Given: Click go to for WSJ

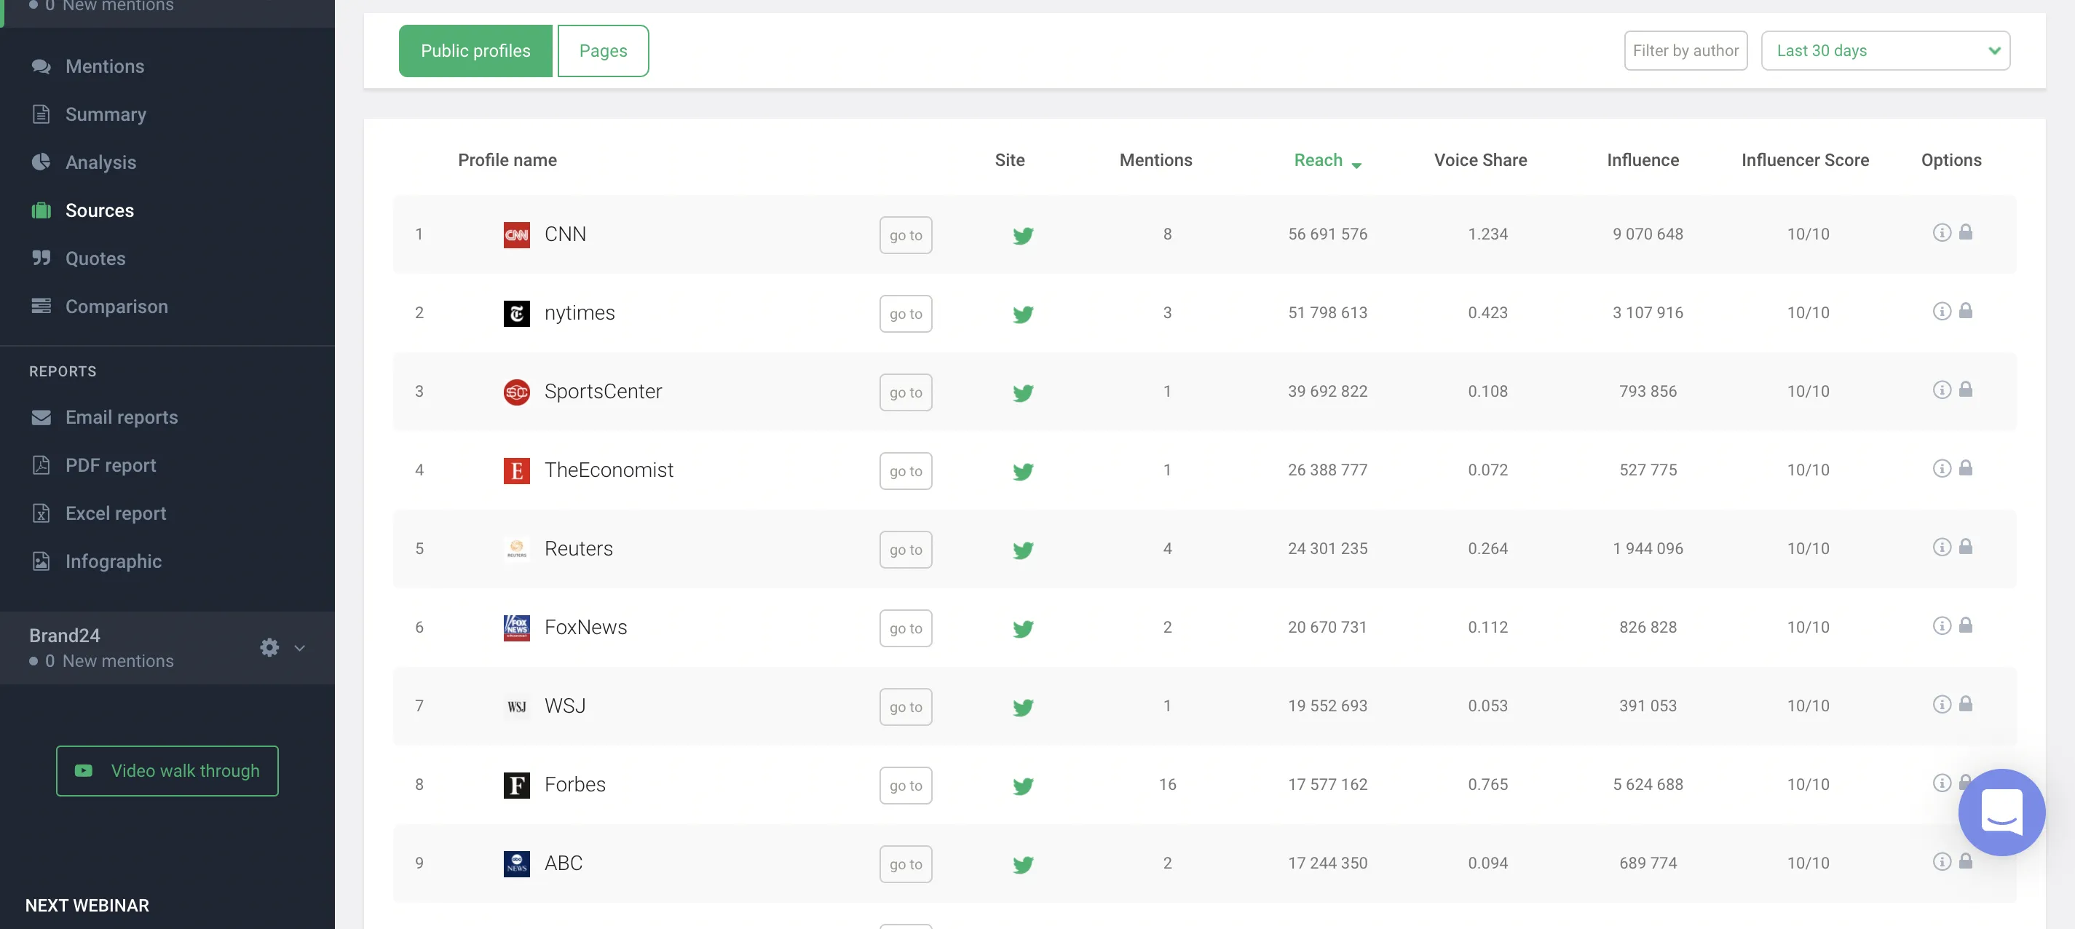Looking at the screenshot, I should pyautogui.click(x=906, y=707).
